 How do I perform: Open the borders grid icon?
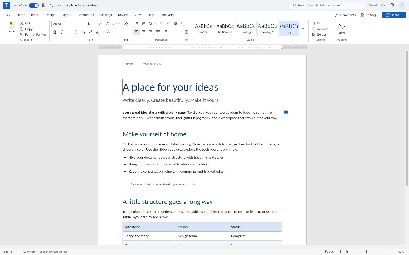point(187,32)
